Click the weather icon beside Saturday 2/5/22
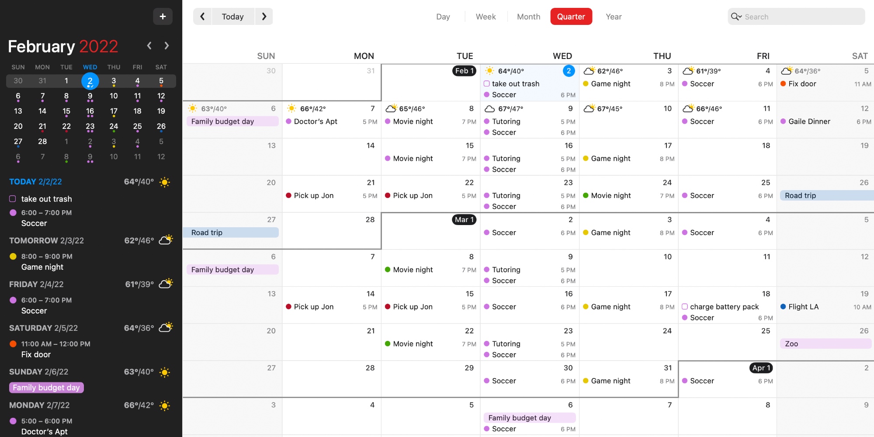Screen dimensions: 874x437 click(x=165, y=327)
